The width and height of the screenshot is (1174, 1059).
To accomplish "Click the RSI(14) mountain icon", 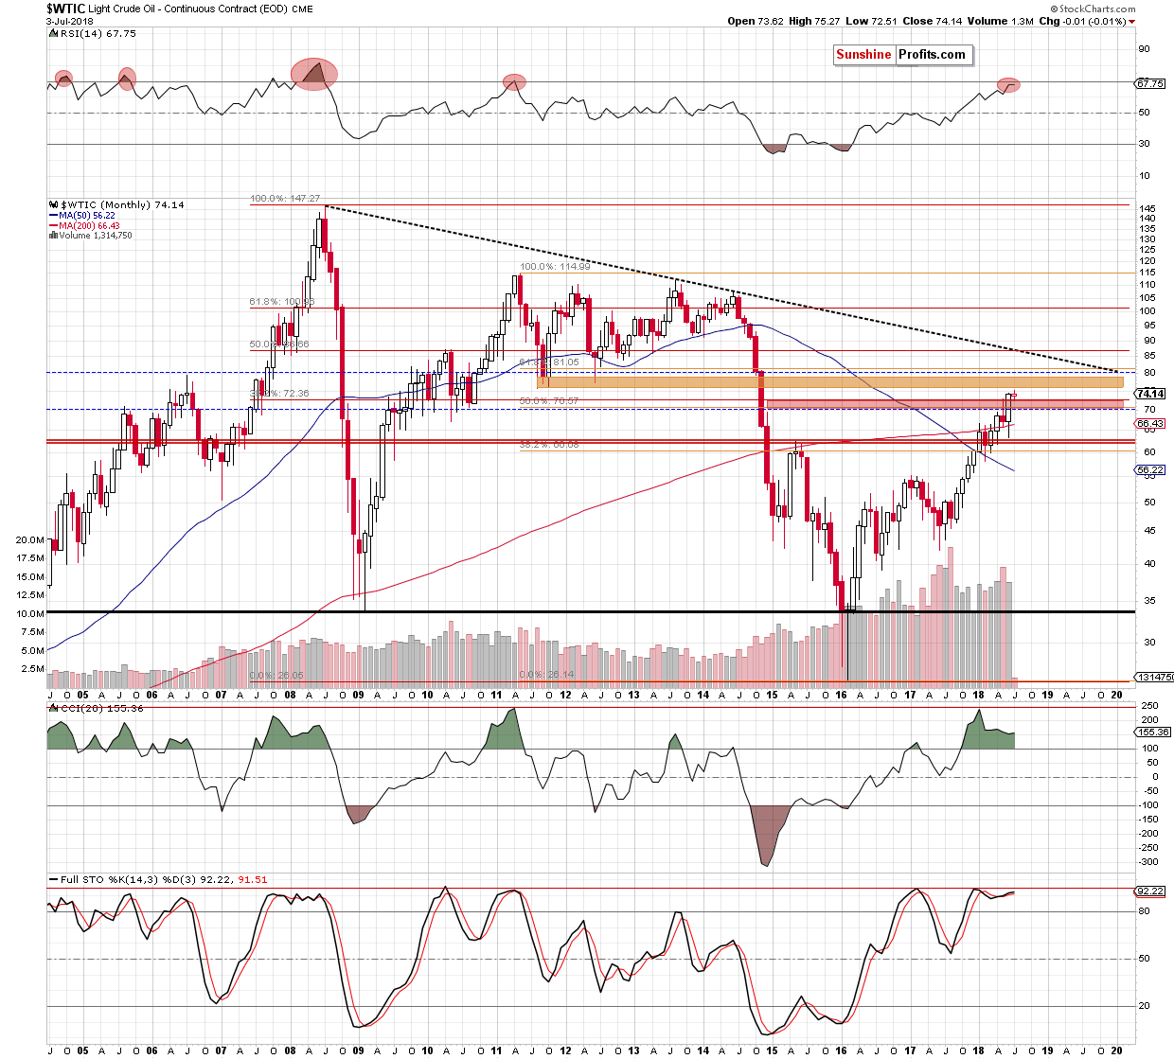I will 52,33.
